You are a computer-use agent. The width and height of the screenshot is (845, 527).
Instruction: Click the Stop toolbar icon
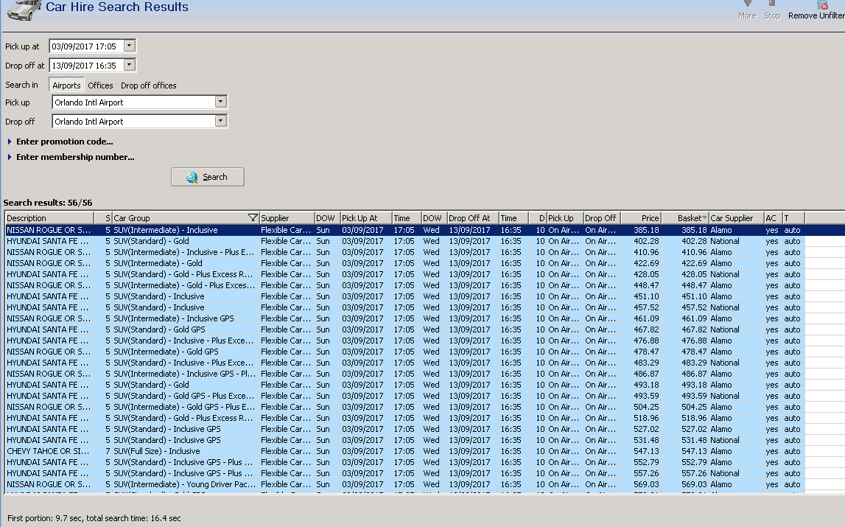[772, 5]
